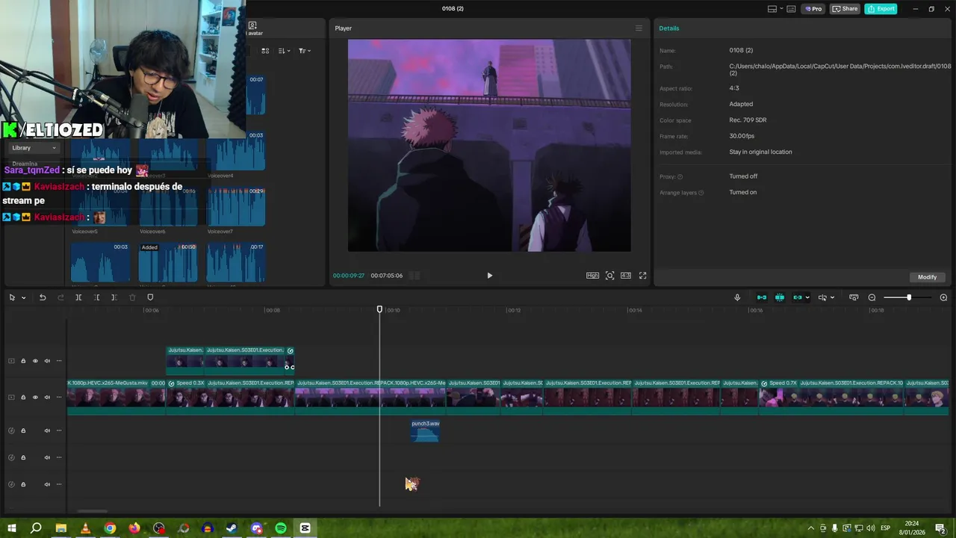Screen dimensions: 956x538
Task: Lock the first audio track
Action: point(23,430)
